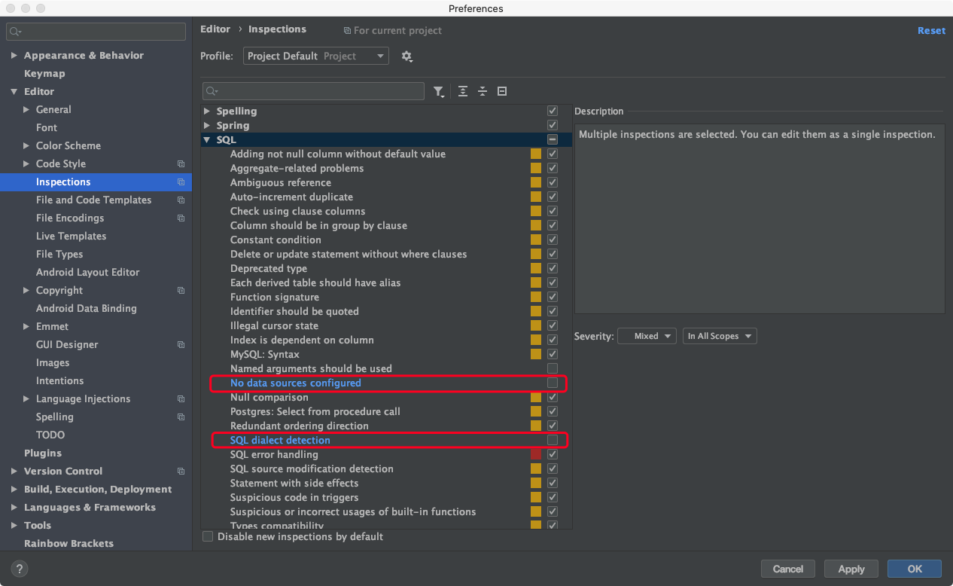Click the reset-to-empty square icon in inspections toolbar

click(x=502, y=91)
